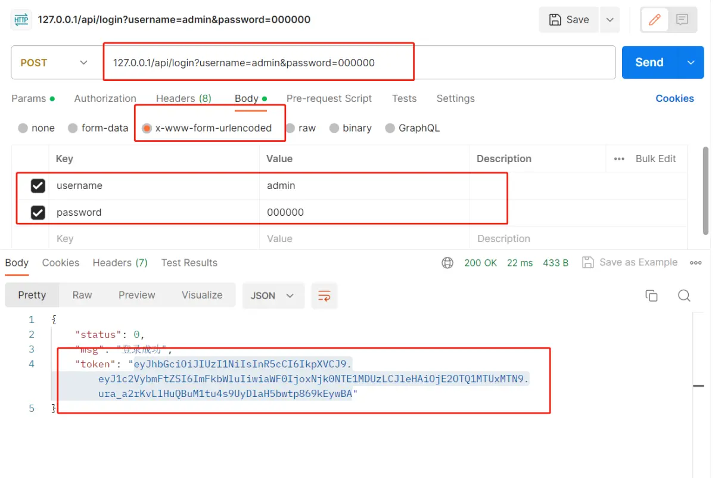715x478 pixels.
Task: Open the Settings tab
Action: tap(455, 99)
